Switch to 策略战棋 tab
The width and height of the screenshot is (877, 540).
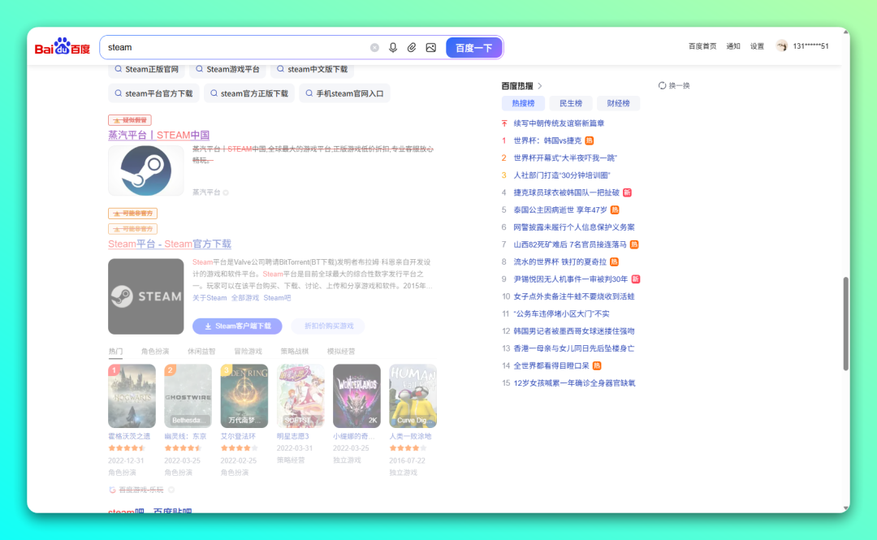(294, 352)
